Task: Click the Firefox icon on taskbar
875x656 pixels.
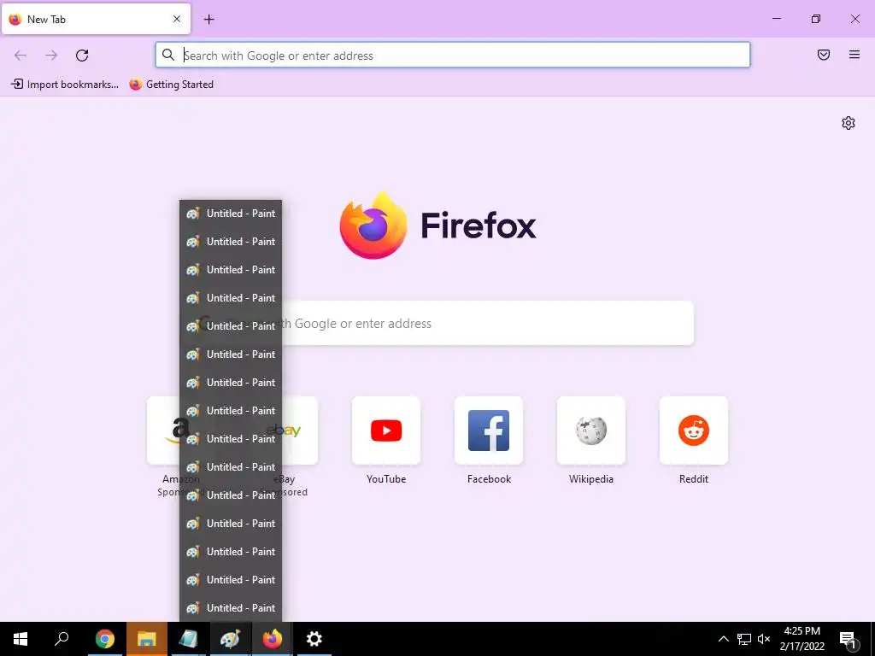Action: 273,639
